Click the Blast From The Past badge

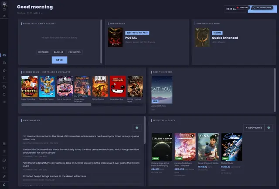tap(137, 33)
